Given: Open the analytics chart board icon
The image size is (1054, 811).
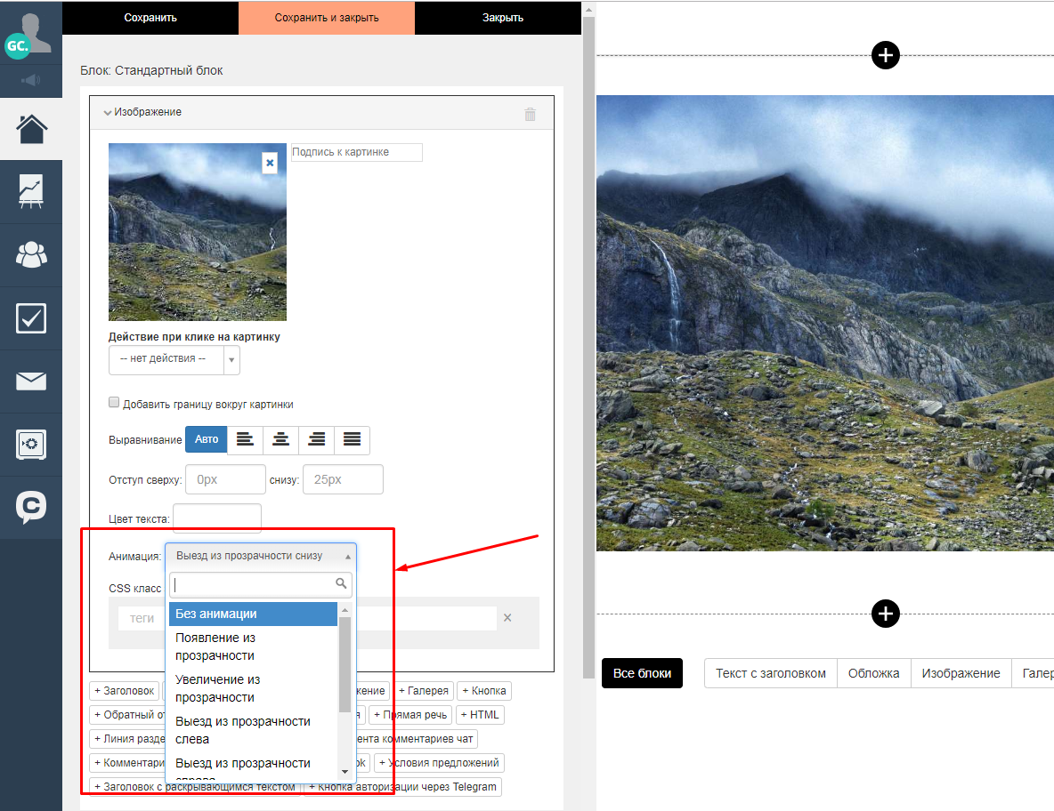Looking at the screenshot, I should pos(31,191).
